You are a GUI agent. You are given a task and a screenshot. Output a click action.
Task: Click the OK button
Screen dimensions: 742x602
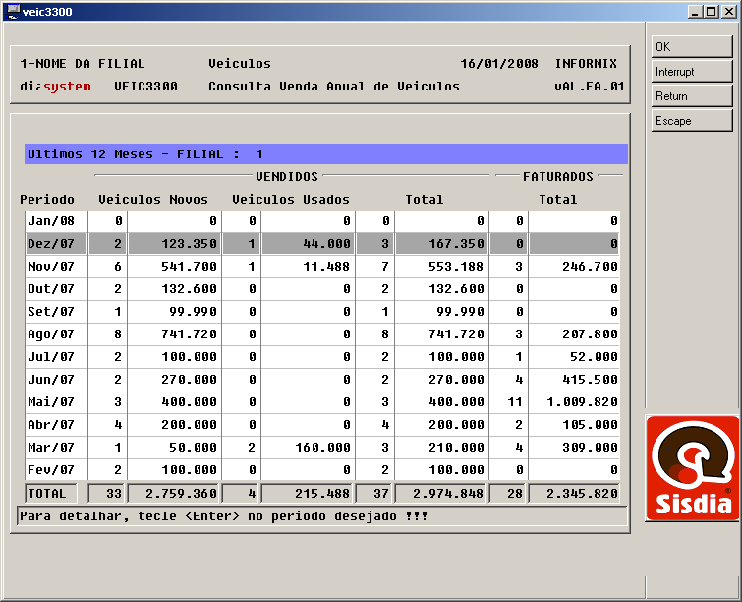[692, 47]
